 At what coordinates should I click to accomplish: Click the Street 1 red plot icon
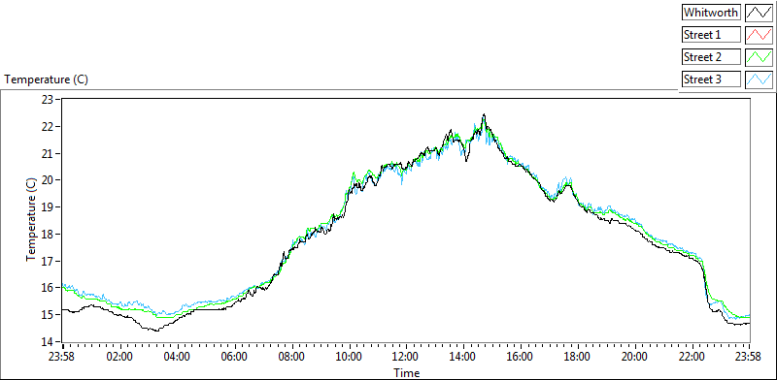[759, 35]
